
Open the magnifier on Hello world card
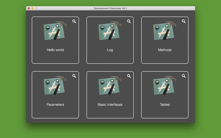pos(74,21)
